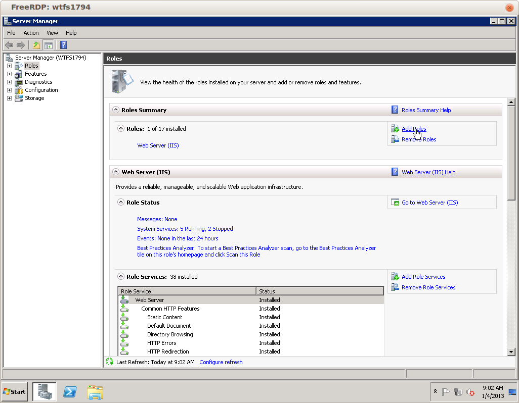Select the Server Manager (WTFS1794) root node
The height and width of the screenshot is (403, 519).
point(50,58)
